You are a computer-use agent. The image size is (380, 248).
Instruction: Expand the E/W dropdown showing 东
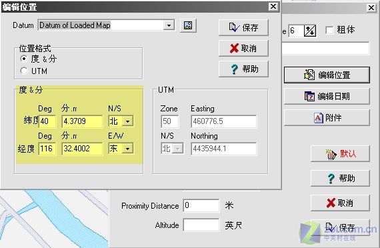click(x=127, y=149)
